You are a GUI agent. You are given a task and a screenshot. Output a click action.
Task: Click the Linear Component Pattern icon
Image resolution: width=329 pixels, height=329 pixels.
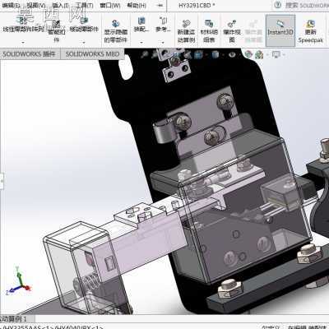click(x=22, y=21)
